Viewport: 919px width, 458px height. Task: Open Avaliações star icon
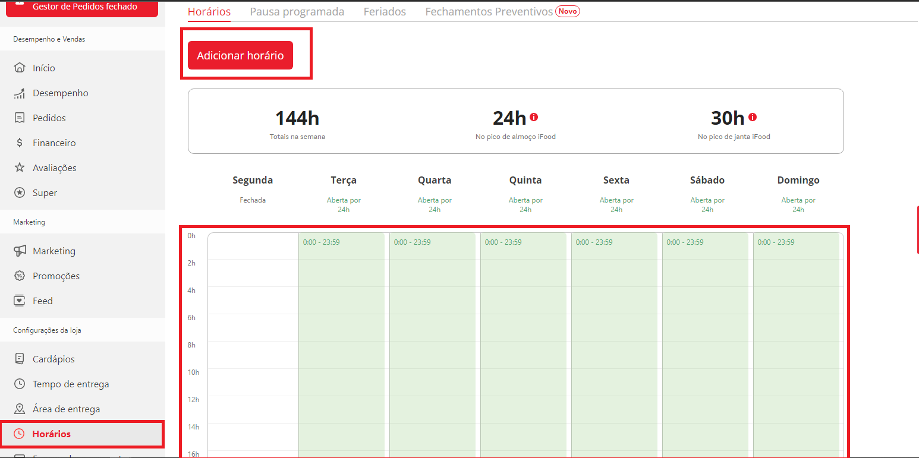[20, 168]
